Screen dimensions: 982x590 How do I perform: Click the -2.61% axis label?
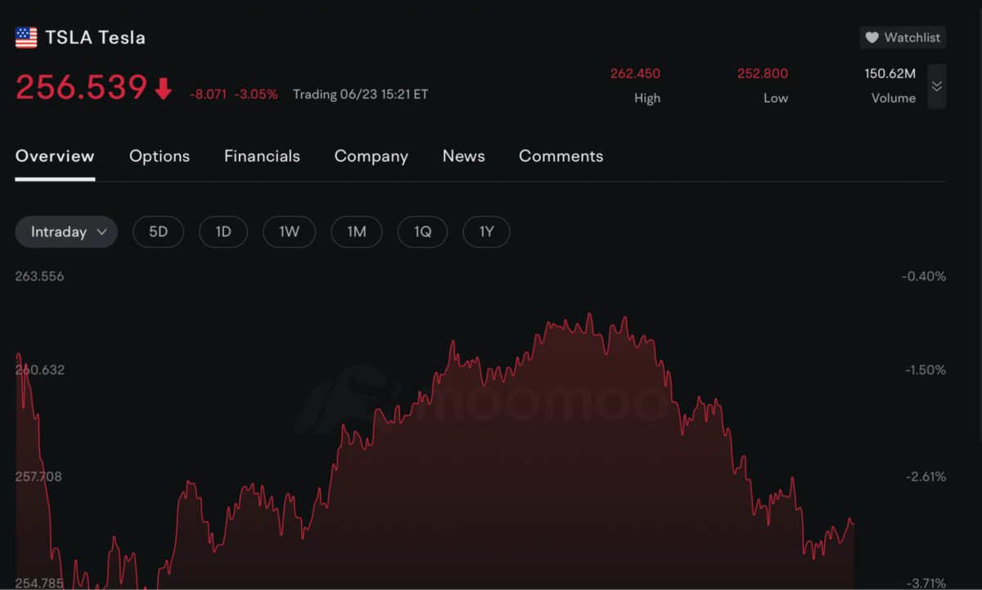pos(925,476)
